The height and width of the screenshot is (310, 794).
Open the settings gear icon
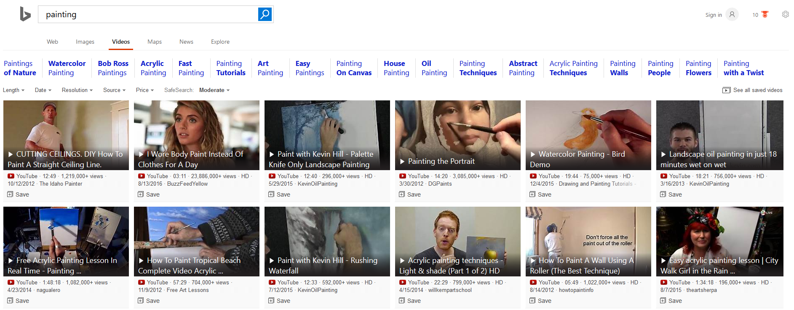[x=785, y=15]
